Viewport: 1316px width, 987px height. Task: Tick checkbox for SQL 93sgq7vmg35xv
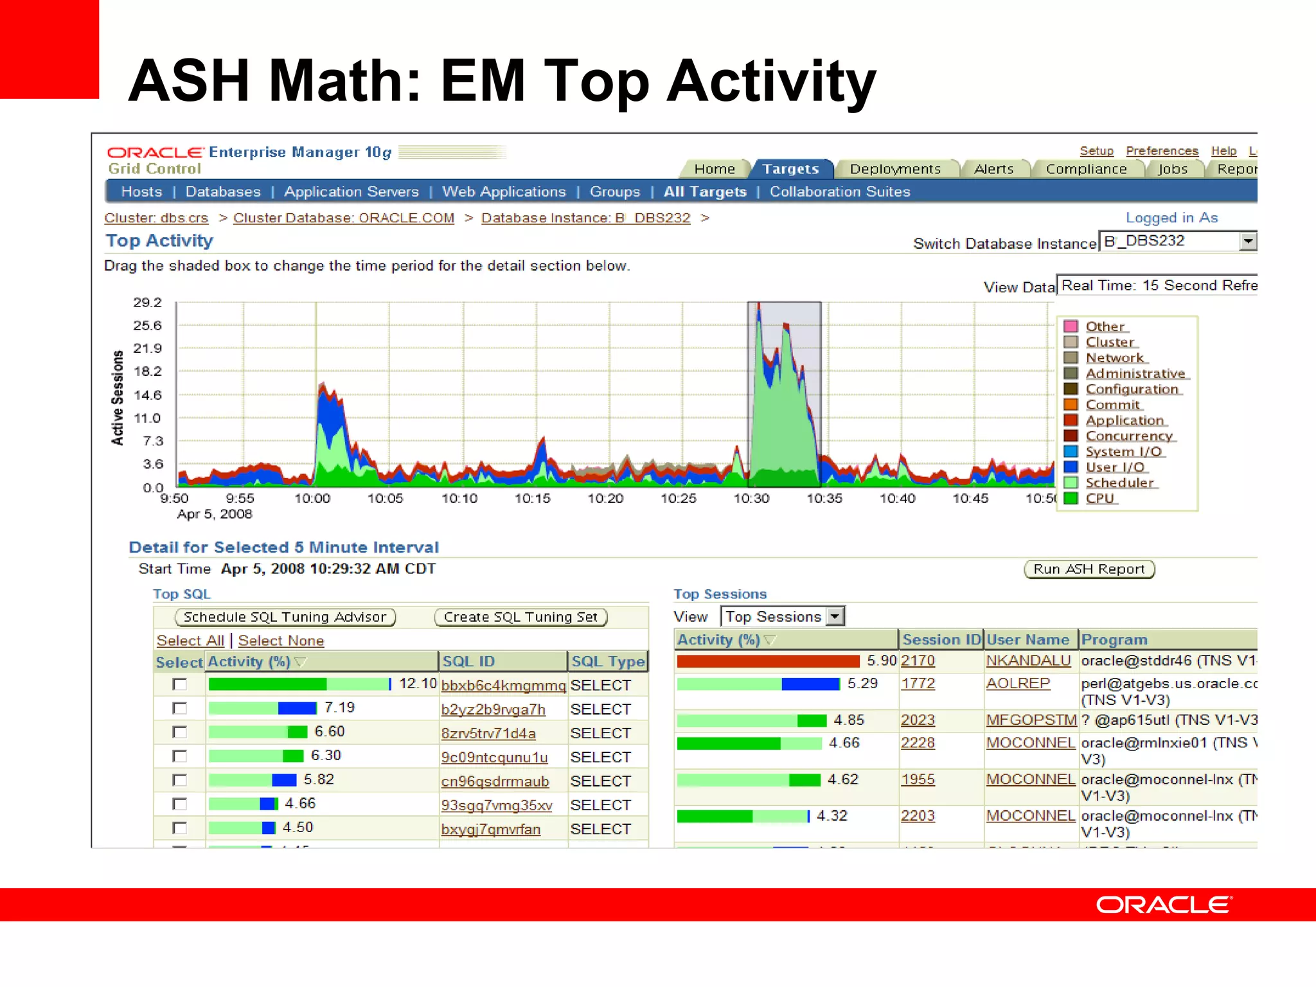point(180,804)
